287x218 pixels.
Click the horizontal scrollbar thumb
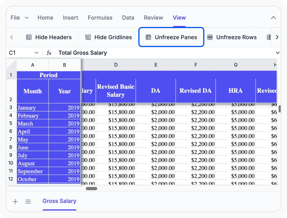[x=92, y=188]
